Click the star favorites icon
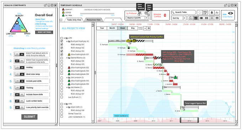 click(200, 13)
